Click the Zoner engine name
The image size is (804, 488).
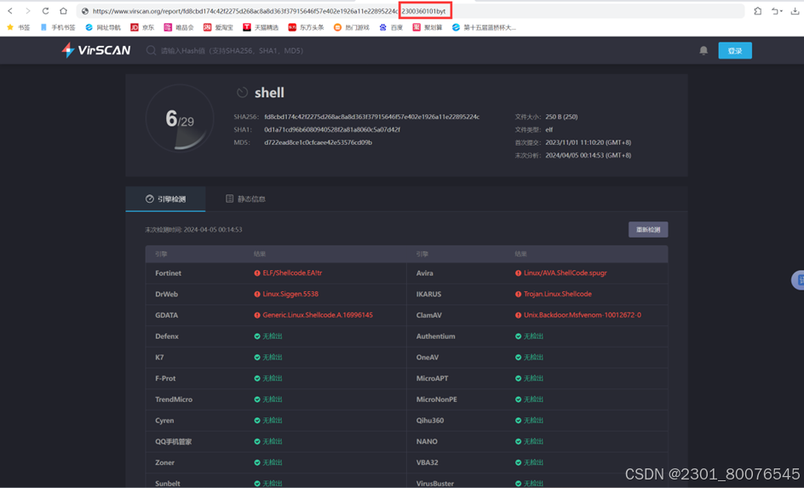point(164,462)
